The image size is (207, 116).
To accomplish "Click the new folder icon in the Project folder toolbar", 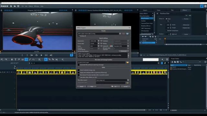I will (x=175, y=62).
